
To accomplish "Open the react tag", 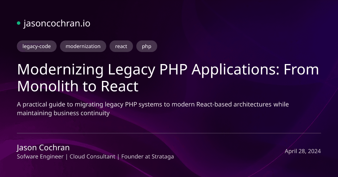I will pos(121,46).
